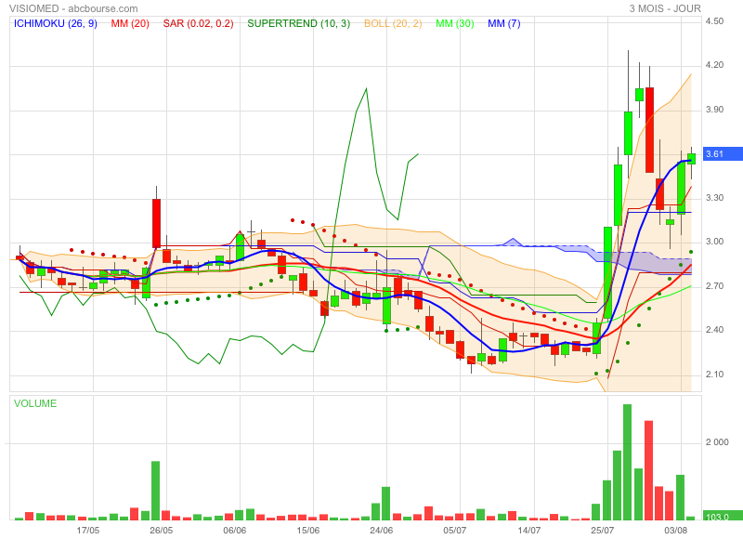
Task: Click the tall red volume bar before 03/08
Action: (648, 470)
